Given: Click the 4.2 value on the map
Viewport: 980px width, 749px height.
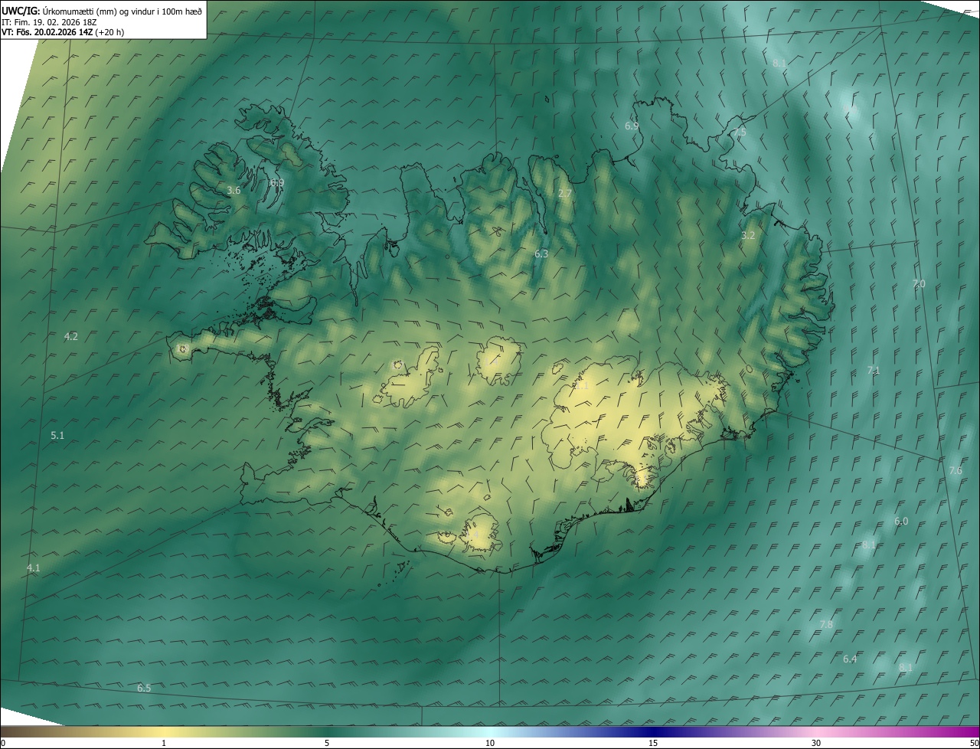Looking at the screenshot, I should (71, 336).
